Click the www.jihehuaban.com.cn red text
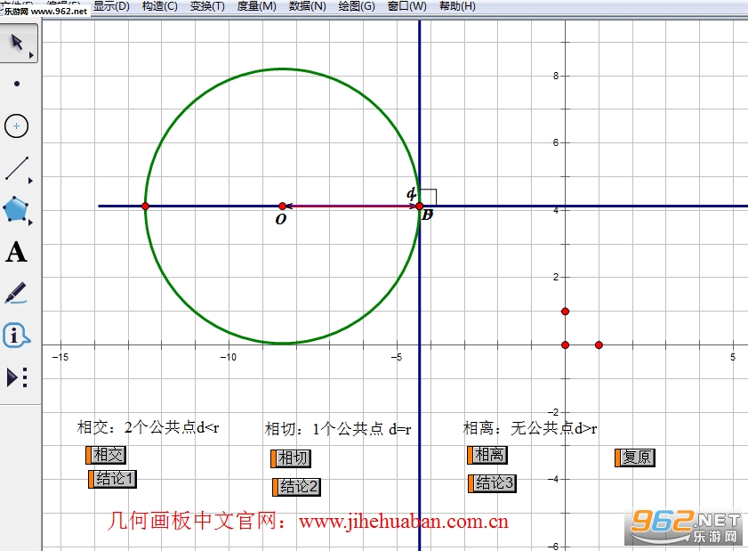748x551 pixels. (404, 521)
